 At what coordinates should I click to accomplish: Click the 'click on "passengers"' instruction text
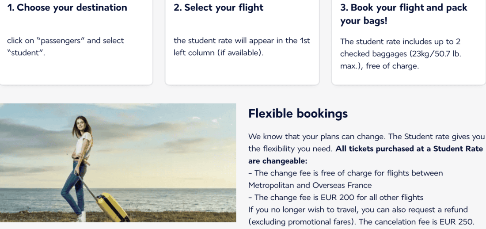click(65, 41)
